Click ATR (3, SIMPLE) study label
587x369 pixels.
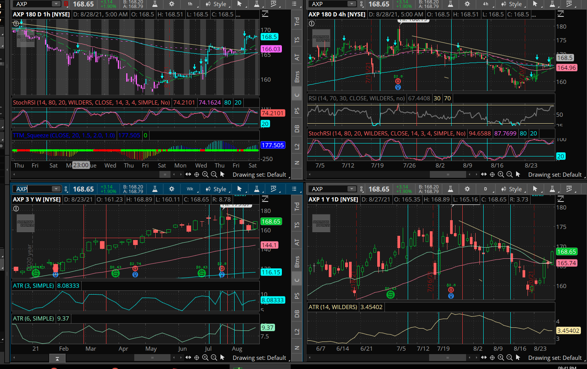pos(34,285)
